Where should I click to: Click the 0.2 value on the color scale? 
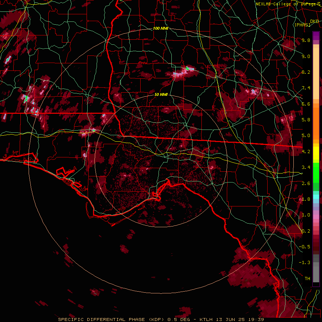pyautogui.click(x=306, y=231)
